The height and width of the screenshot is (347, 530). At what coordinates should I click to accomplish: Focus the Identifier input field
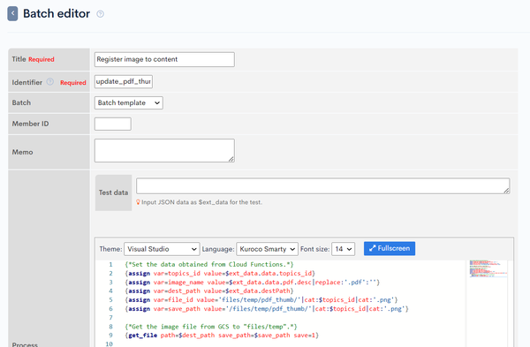point(124,81)
